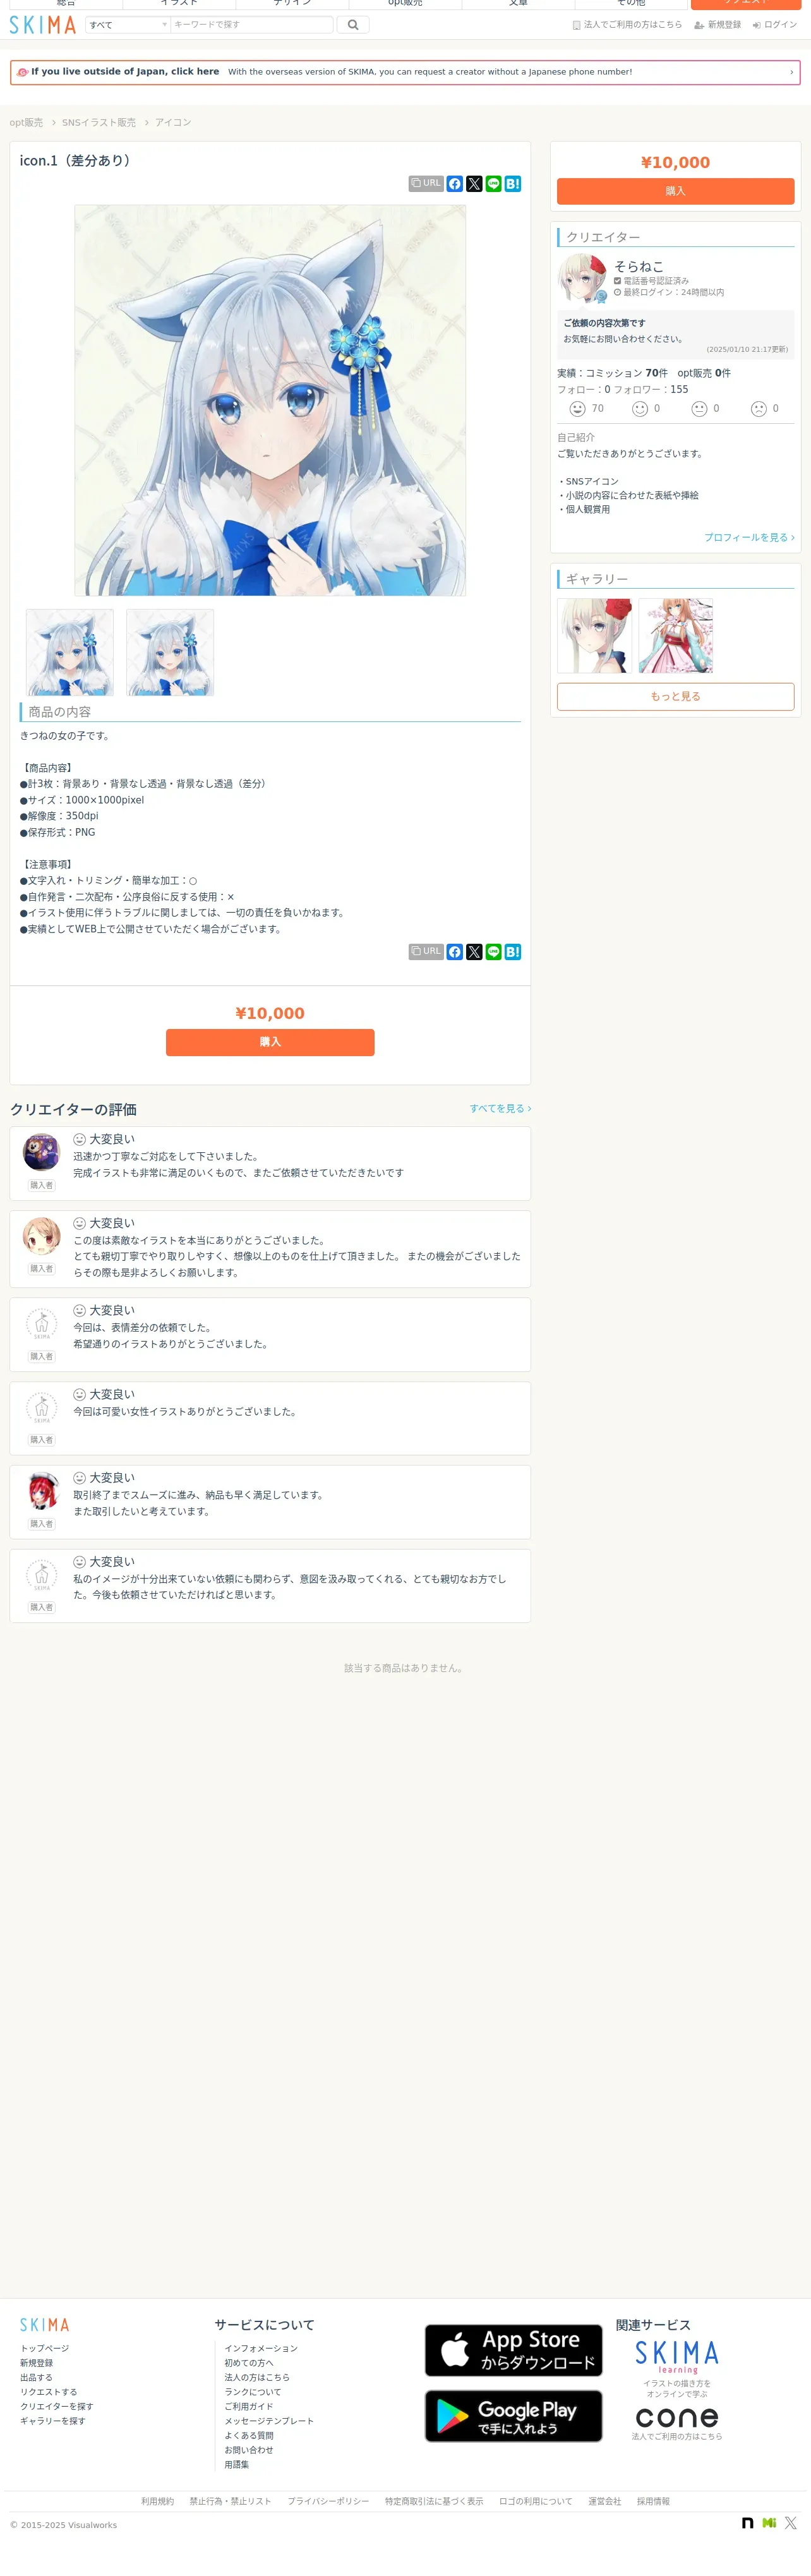Click 'If you live outside of Japan' banner text
811x2576 pixels.
click(x=125, y=72)
